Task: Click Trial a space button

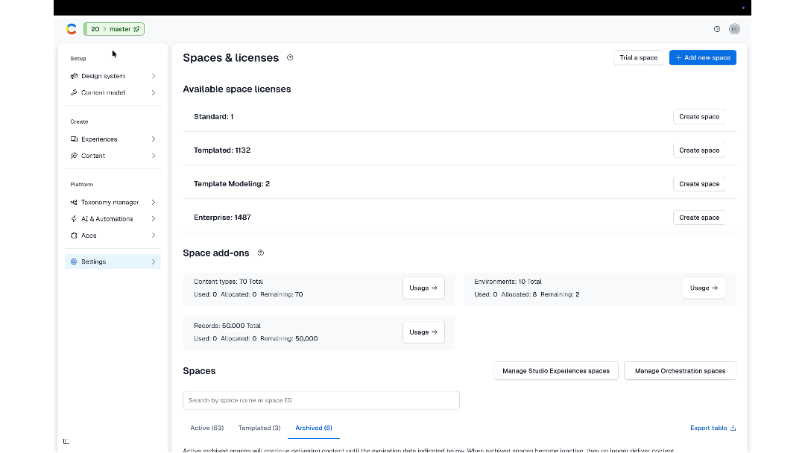Action: click(x=638, y=57)
